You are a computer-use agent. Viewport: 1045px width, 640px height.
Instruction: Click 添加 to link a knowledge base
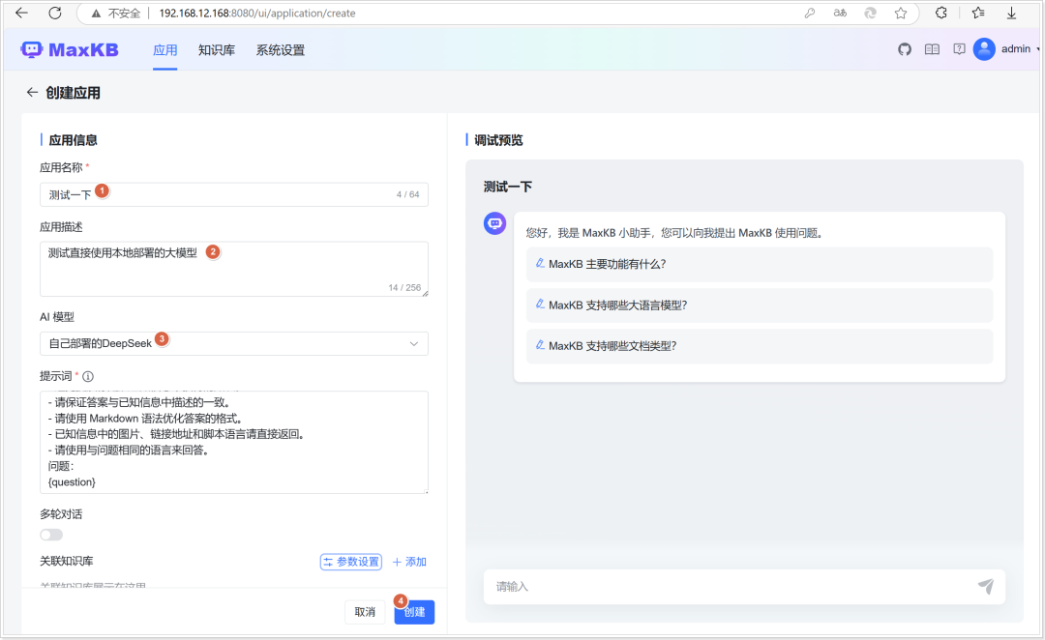(409, 562)
